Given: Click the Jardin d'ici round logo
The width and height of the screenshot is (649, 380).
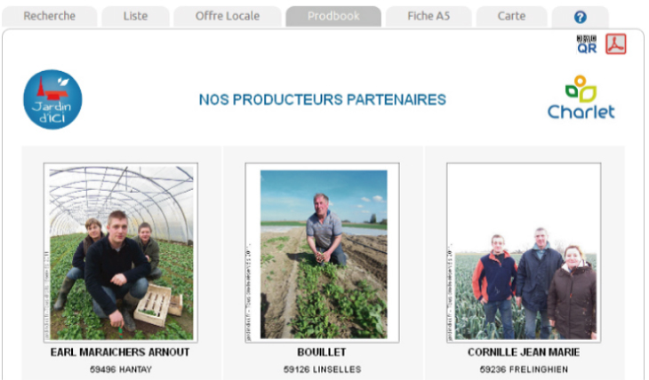Looking at the screenshot, I should [x=52, y=99].
